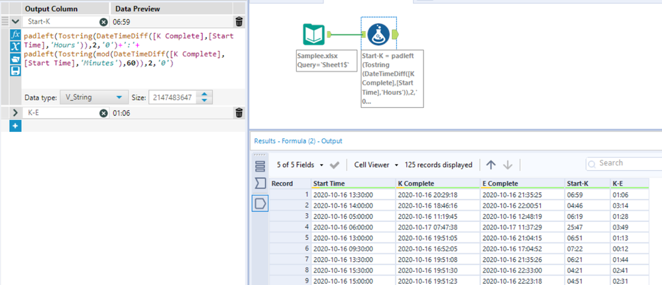
Task: Increase the Size value
Action: coord(204,95)
